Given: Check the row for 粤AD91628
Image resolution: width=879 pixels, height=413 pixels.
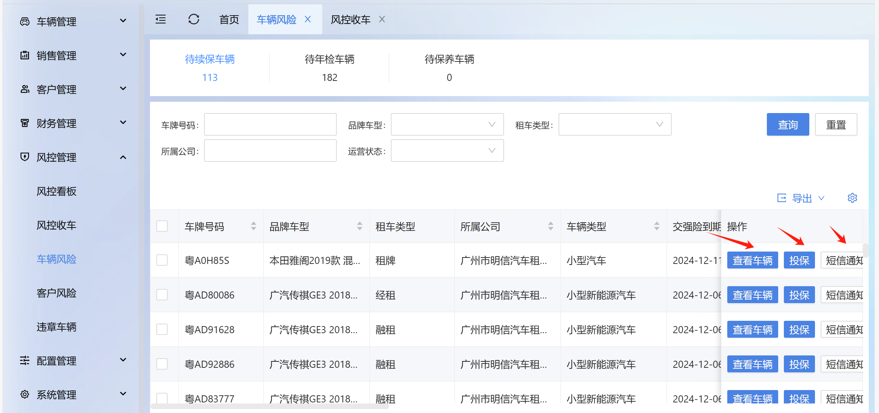Looking at the screenshot, I should point(162,330).
